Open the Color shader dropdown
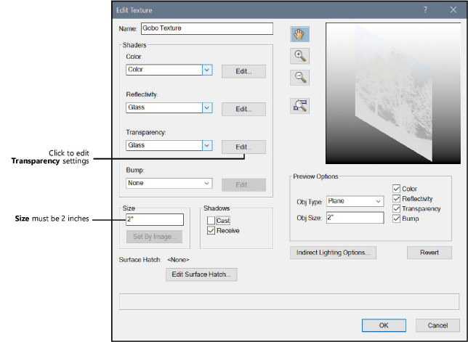 pos(206,70)
